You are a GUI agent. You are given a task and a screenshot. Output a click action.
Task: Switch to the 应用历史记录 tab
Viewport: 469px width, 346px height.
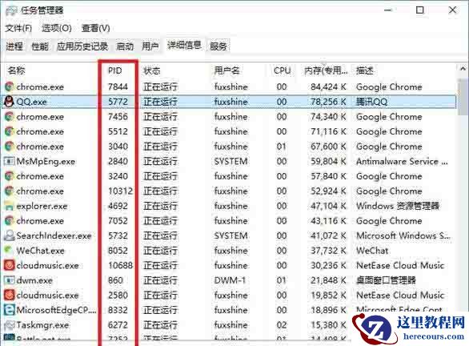82,46
